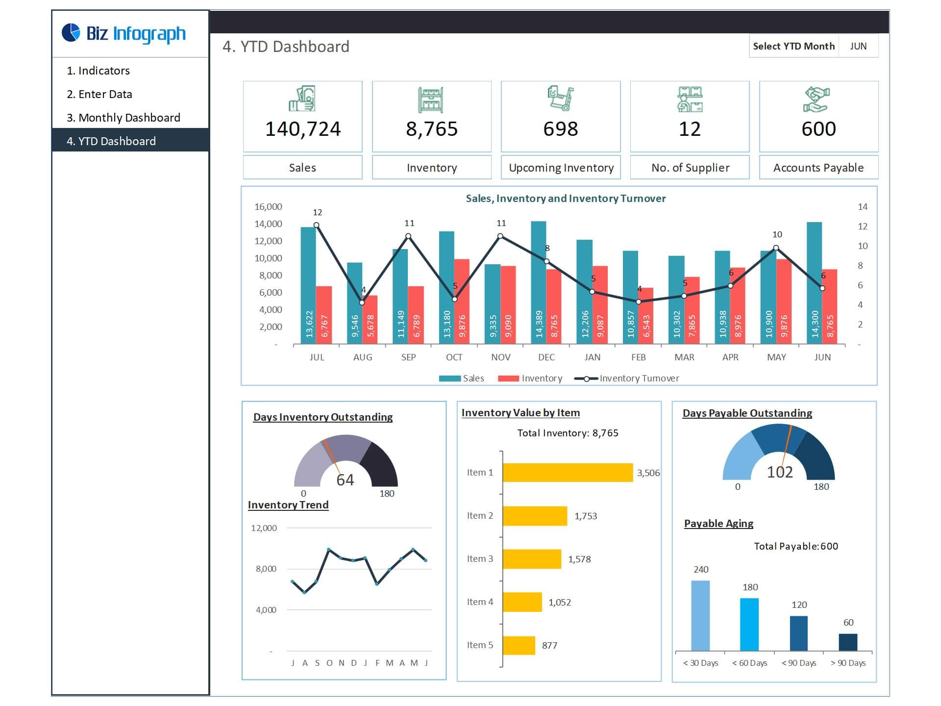Click the No. of Supplier icon
Image resolution: width=941 pixels, height=706 pixels.
pos(690,99)
